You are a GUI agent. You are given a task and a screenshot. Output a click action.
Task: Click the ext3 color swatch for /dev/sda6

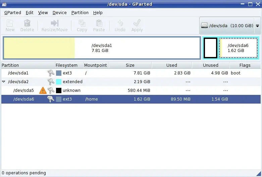pos(59,99)
